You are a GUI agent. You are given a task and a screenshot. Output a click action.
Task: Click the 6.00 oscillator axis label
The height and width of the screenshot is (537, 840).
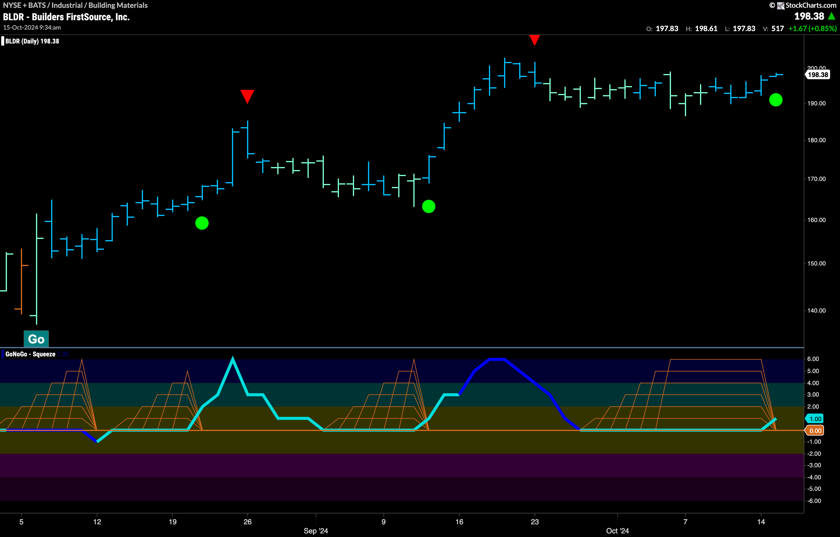[813, 359]
